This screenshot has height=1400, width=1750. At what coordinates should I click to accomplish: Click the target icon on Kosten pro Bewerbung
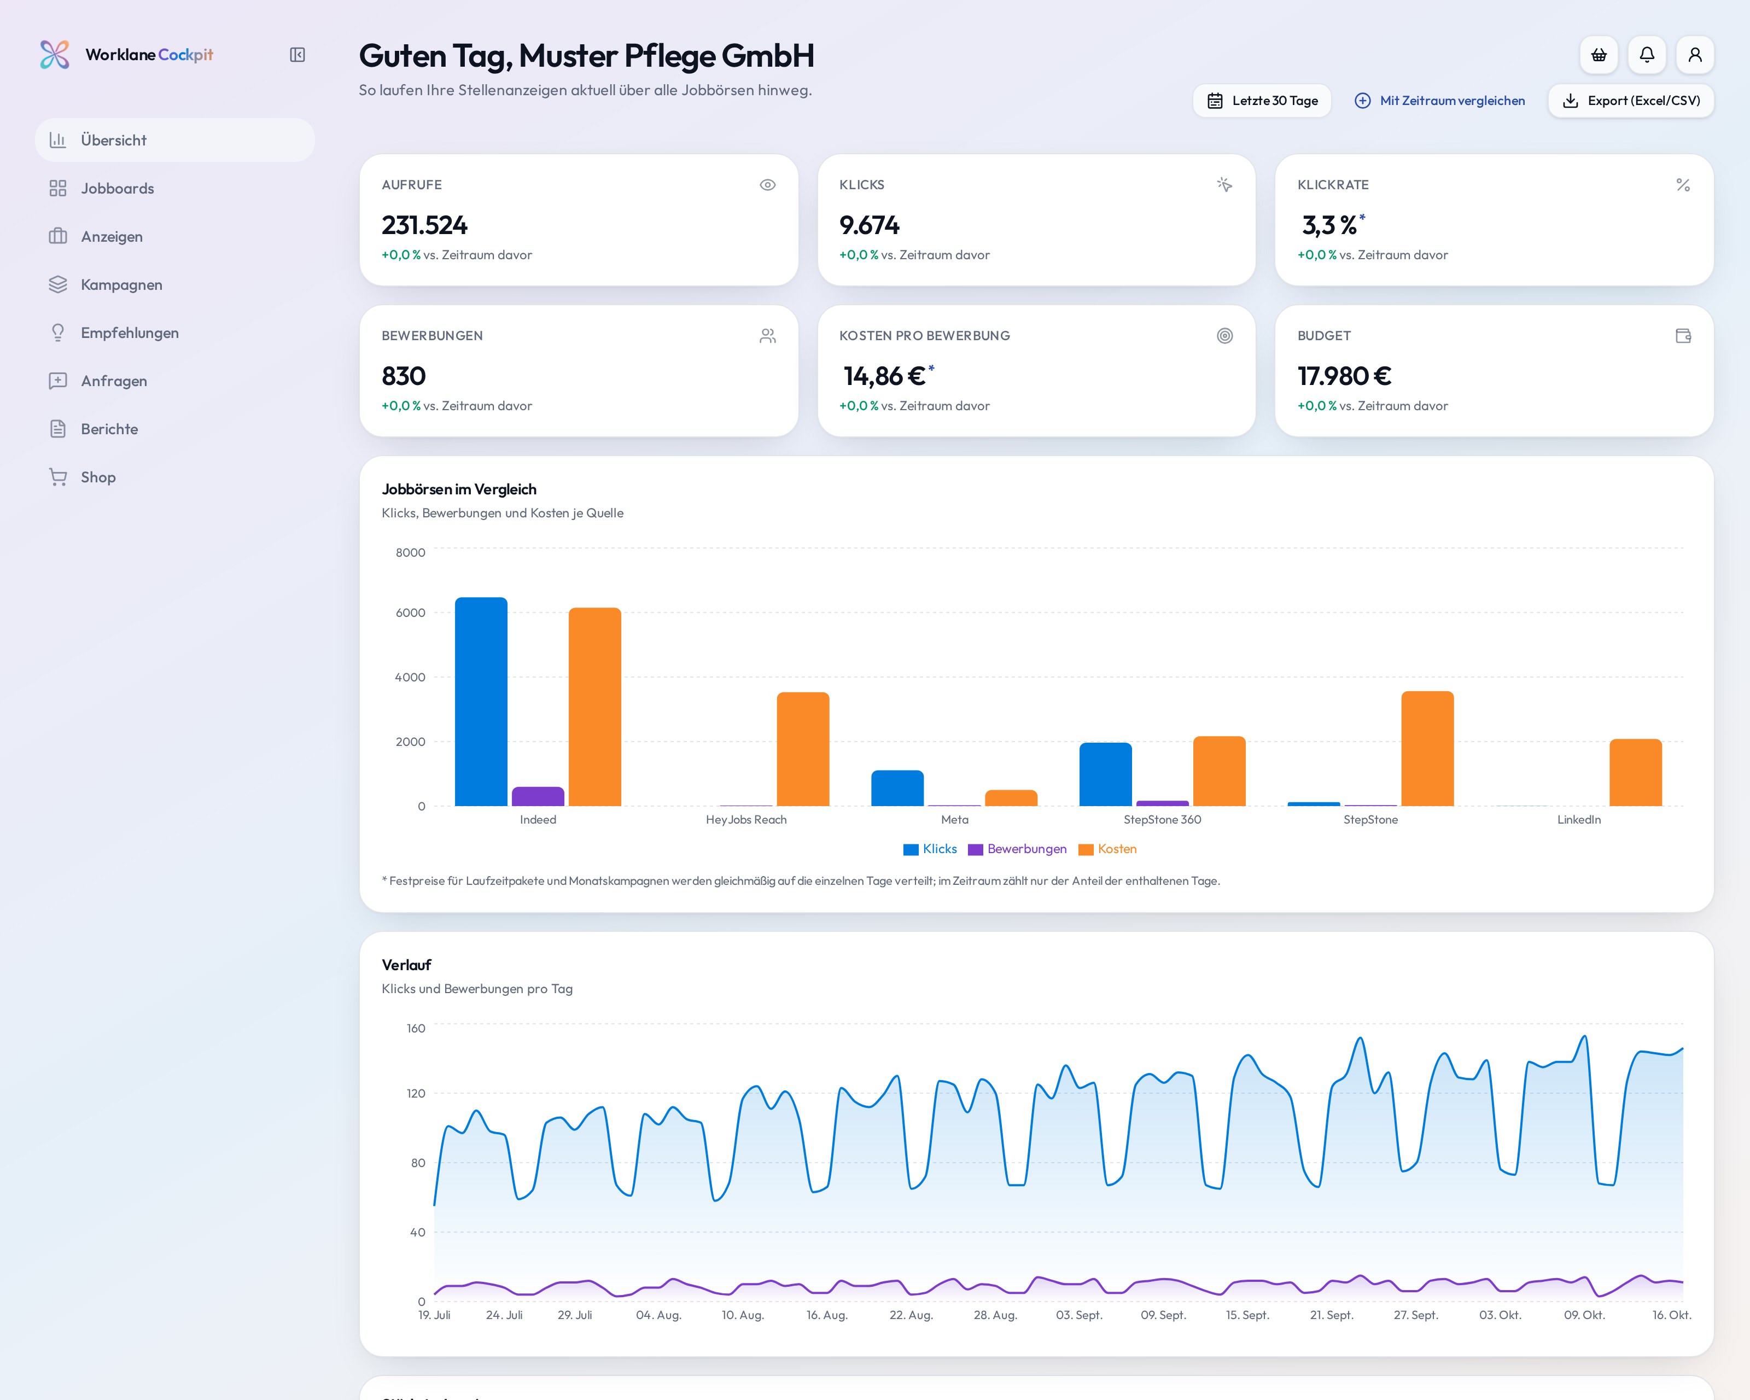click(1225, 336)
